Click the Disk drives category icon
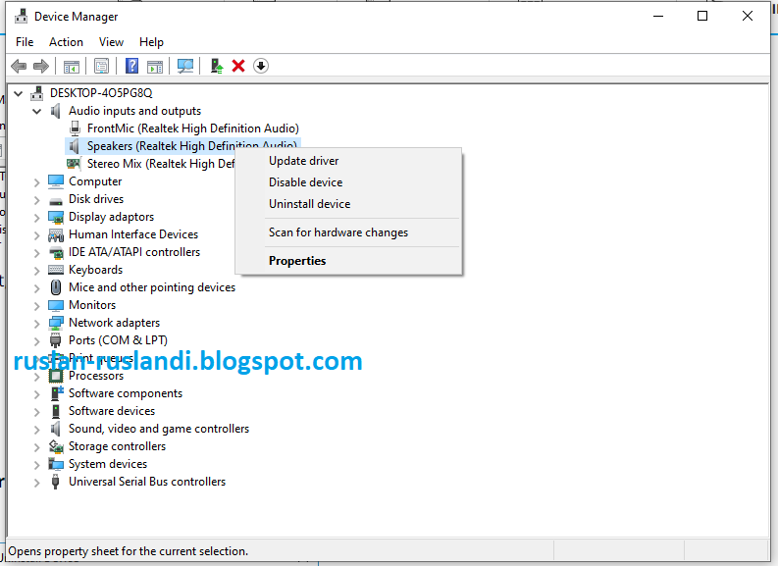The height and width of the screenshot is (566, 778). point(56,200)
